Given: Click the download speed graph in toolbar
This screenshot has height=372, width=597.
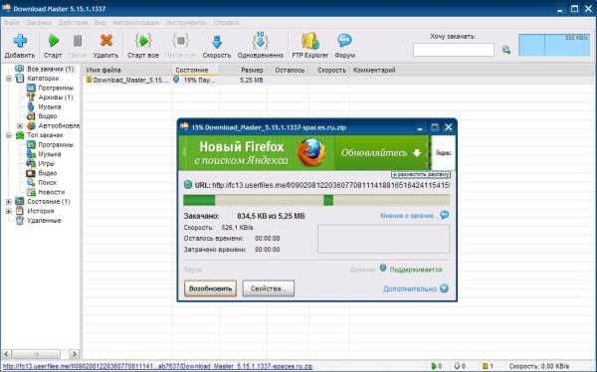Looking at the screenshot, I should click(554, 45).
